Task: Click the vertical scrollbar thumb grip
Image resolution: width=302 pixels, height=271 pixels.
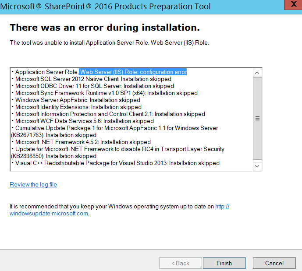Action: point(257,118)
